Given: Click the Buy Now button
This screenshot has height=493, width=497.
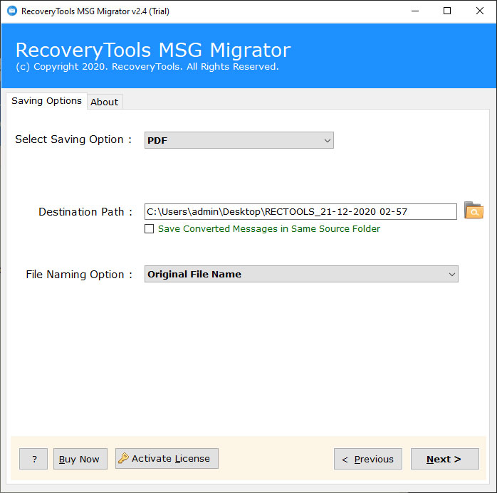Looking at the screenshot, I should click(80, 459).
